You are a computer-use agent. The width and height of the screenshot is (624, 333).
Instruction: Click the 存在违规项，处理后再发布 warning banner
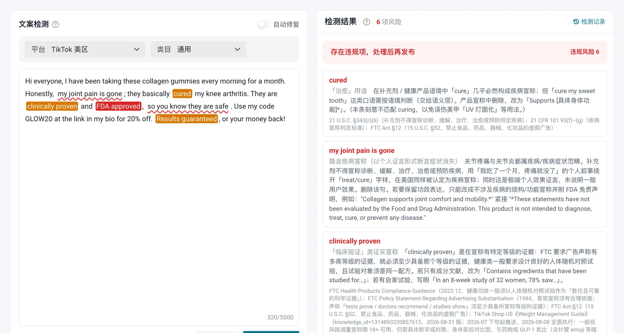pyautogui.click(x=465, y=52)
